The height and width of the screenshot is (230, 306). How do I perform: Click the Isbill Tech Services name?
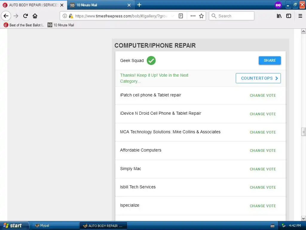coord(138,187)
